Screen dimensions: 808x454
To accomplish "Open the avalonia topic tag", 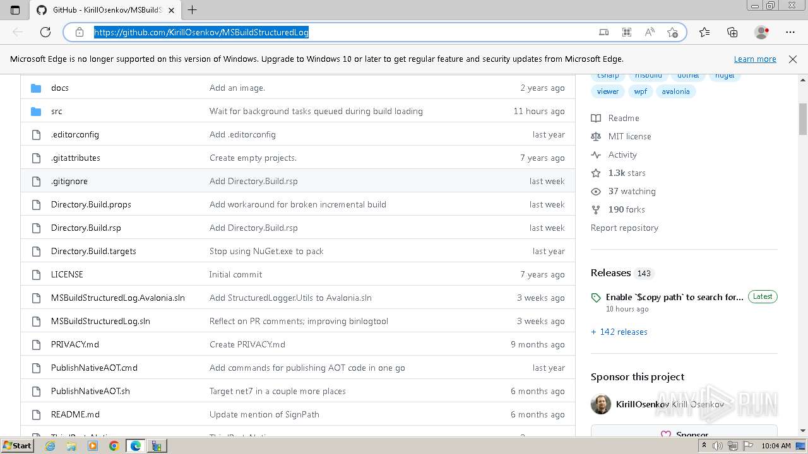I will (x=676, y=91).
